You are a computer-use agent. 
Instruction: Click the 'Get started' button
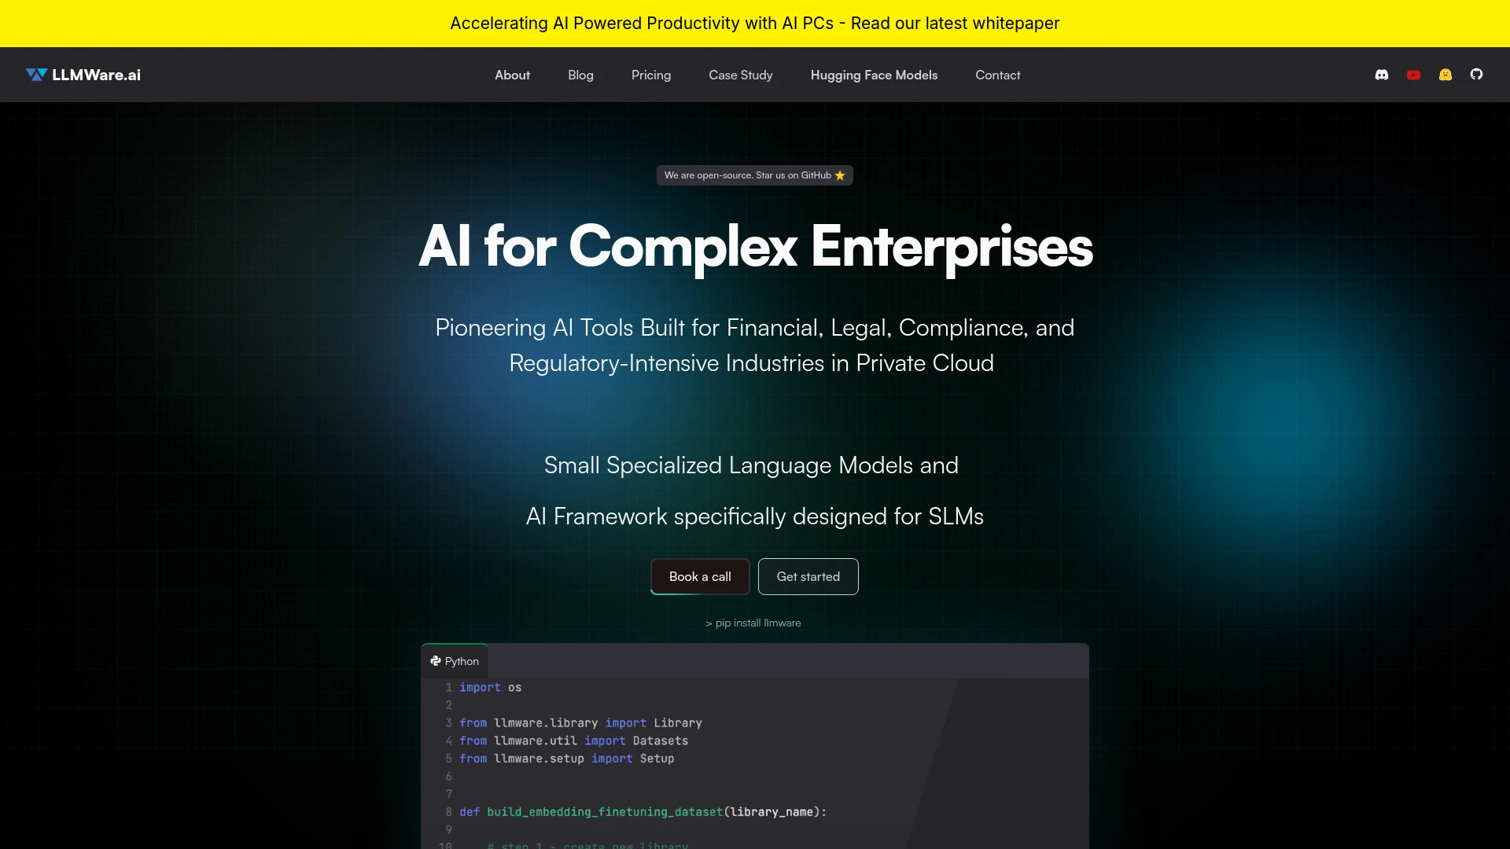click(x=808, y=576)
